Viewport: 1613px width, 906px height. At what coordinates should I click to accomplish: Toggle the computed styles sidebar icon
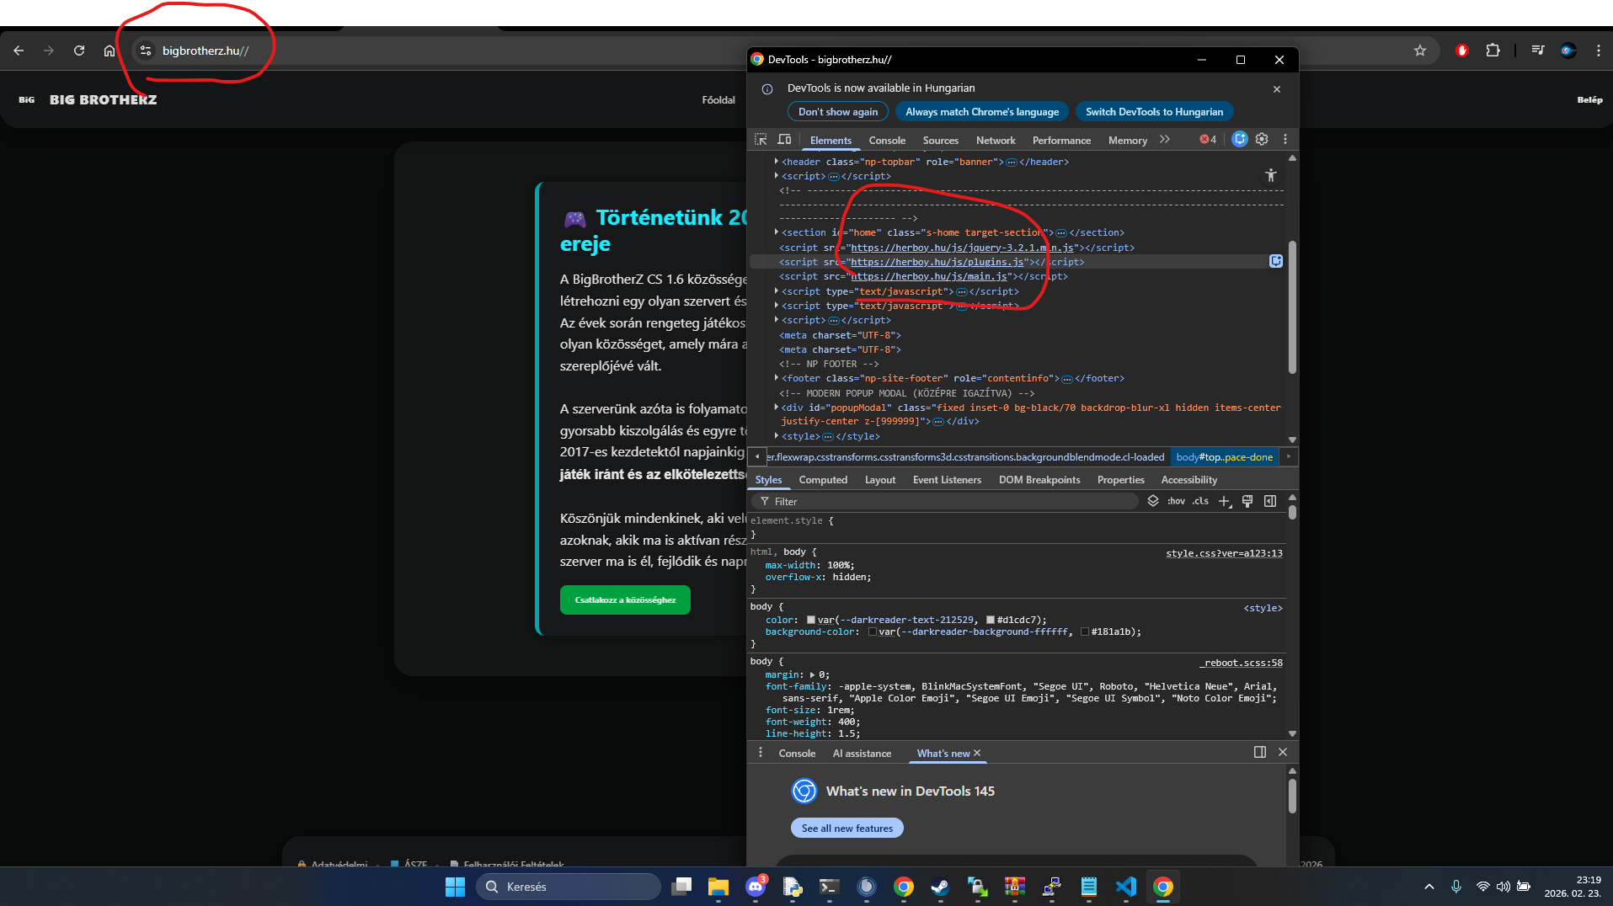pos(1270,502)
